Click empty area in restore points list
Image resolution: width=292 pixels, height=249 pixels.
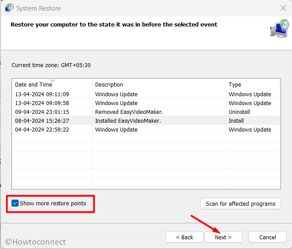146,163
